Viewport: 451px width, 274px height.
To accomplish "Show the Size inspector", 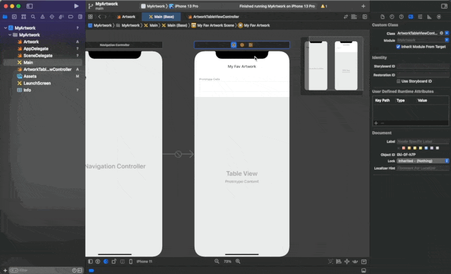I will pos(430,17).
